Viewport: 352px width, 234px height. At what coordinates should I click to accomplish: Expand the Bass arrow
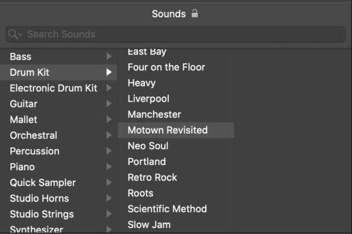point(109,56)
